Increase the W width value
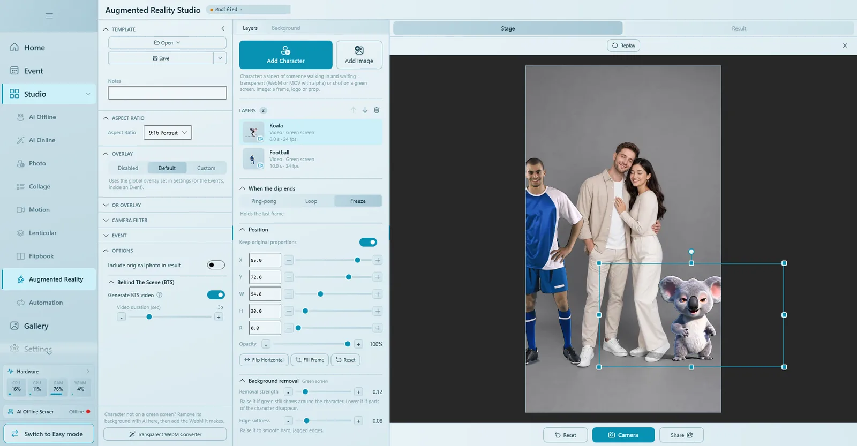The width and height of the screenshot is (857, 446). [378, 294]
